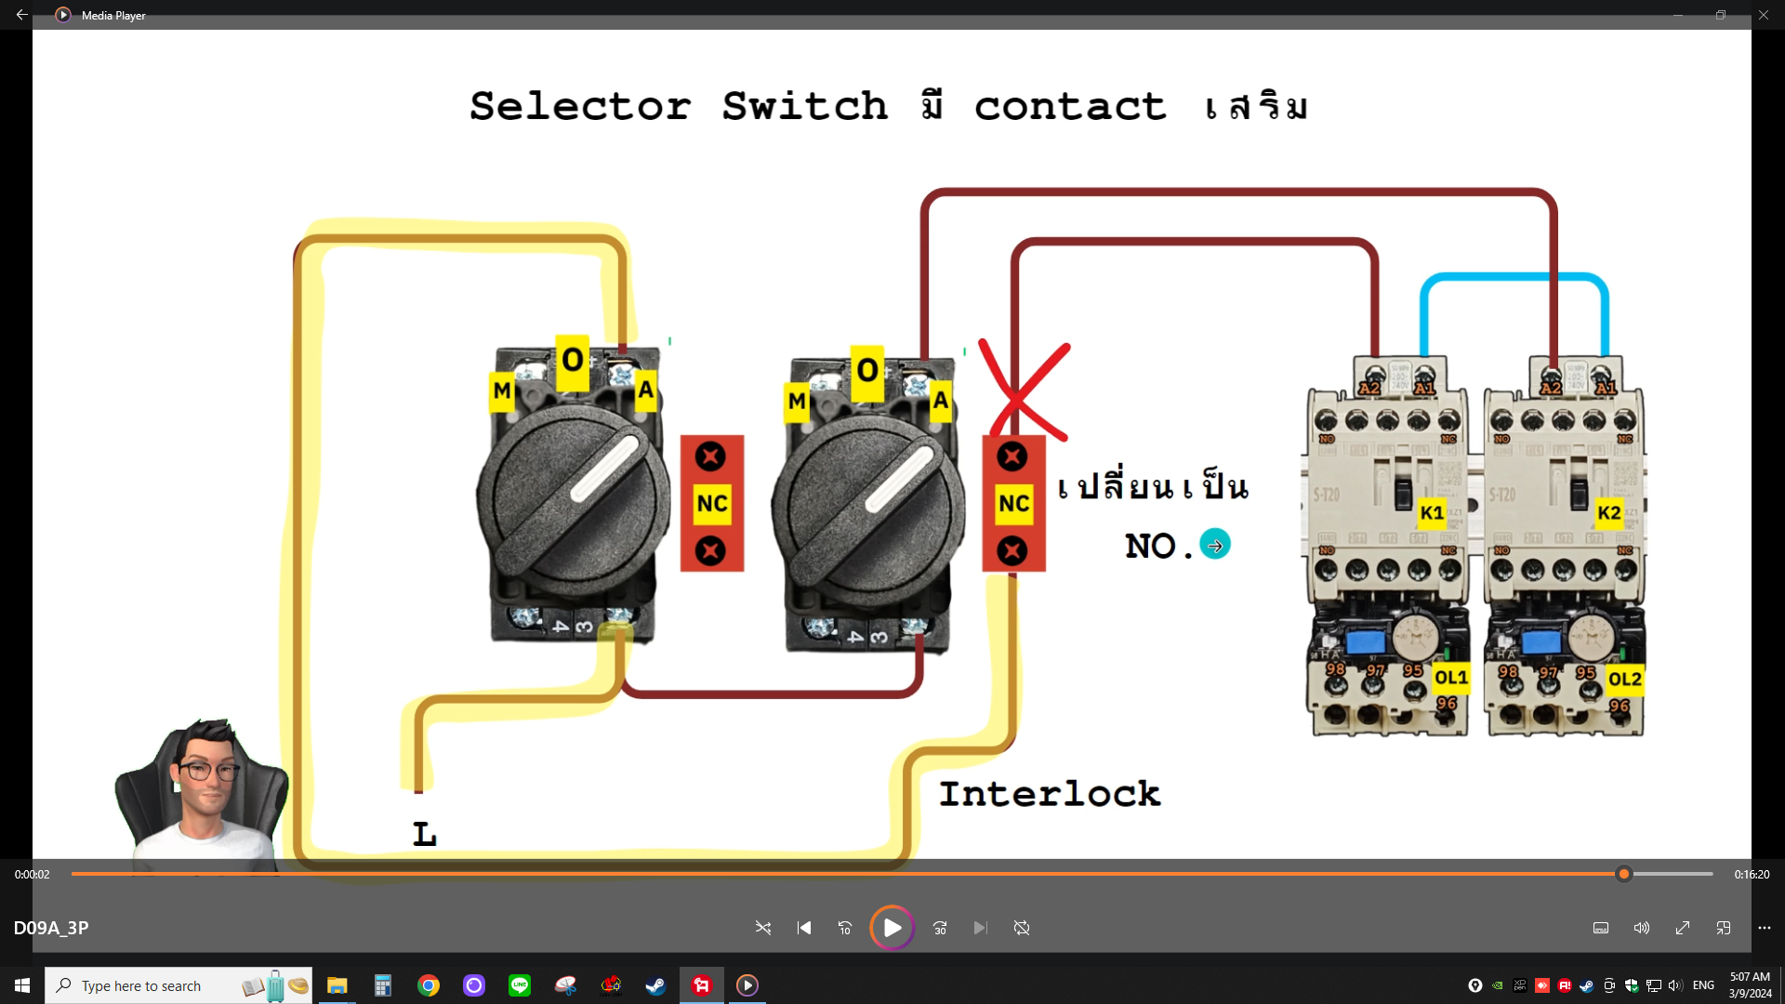Click ENG language indicator in tray
Viewport: 1785px width, 1004px height.
1703,985
